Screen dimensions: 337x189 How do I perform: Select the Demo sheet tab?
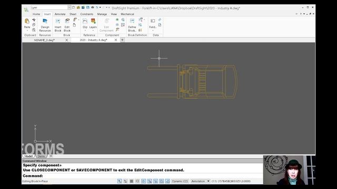(x=41, y=156)
